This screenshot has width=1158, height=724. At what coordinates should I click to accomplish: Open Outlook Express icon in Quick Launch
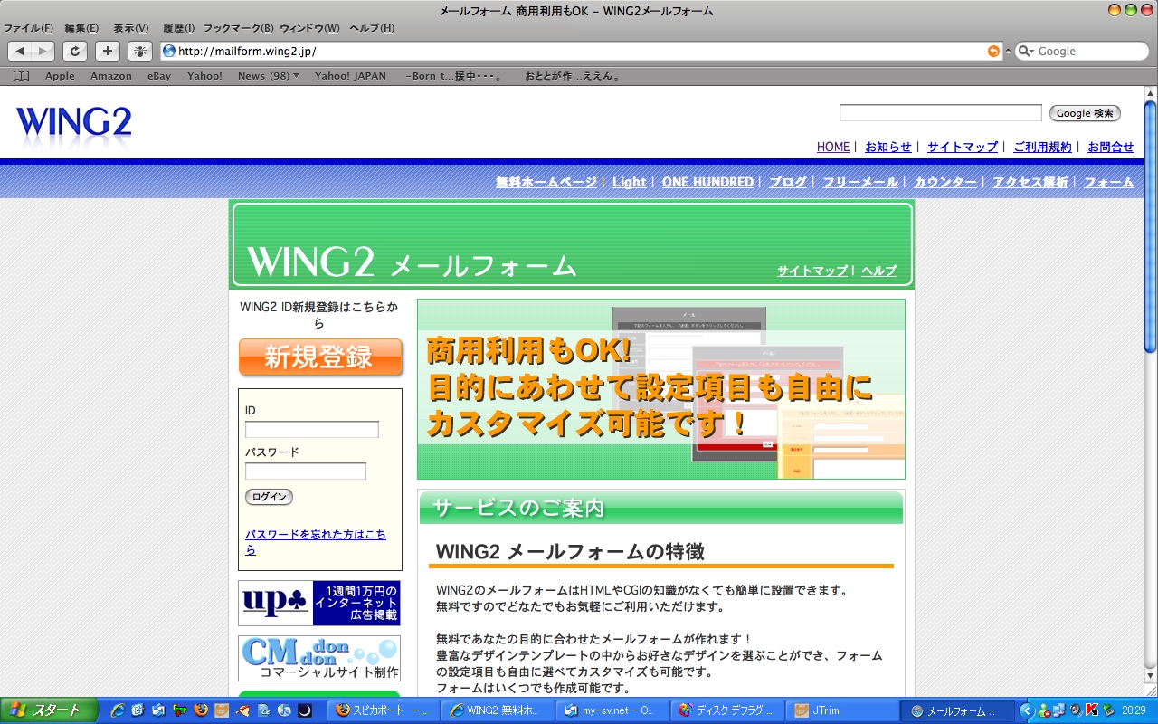[158, 710]
